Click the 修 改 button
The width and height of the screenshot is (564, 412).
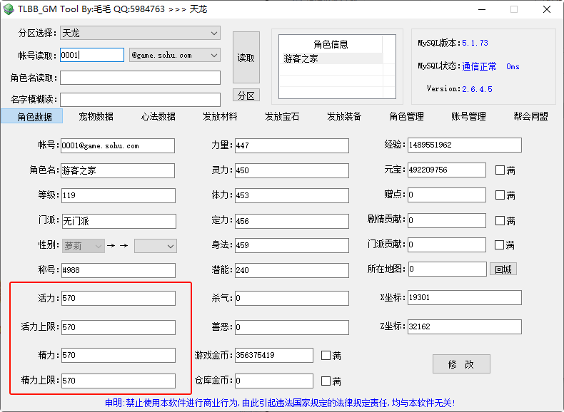coord(461,364)
